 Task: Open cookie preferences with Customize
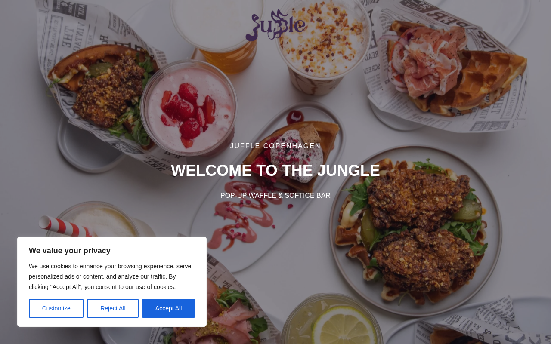56,308
